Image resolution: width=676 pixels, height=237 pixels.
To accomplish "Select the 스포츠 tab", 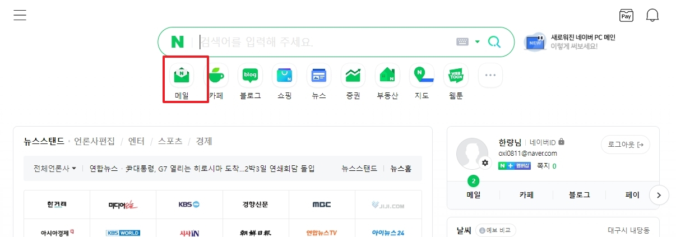I will point(170,141).
